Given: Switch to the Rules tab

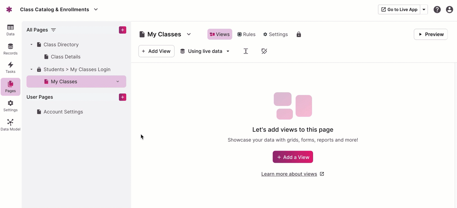Looking at the screenshot, I should pos(246,34).
